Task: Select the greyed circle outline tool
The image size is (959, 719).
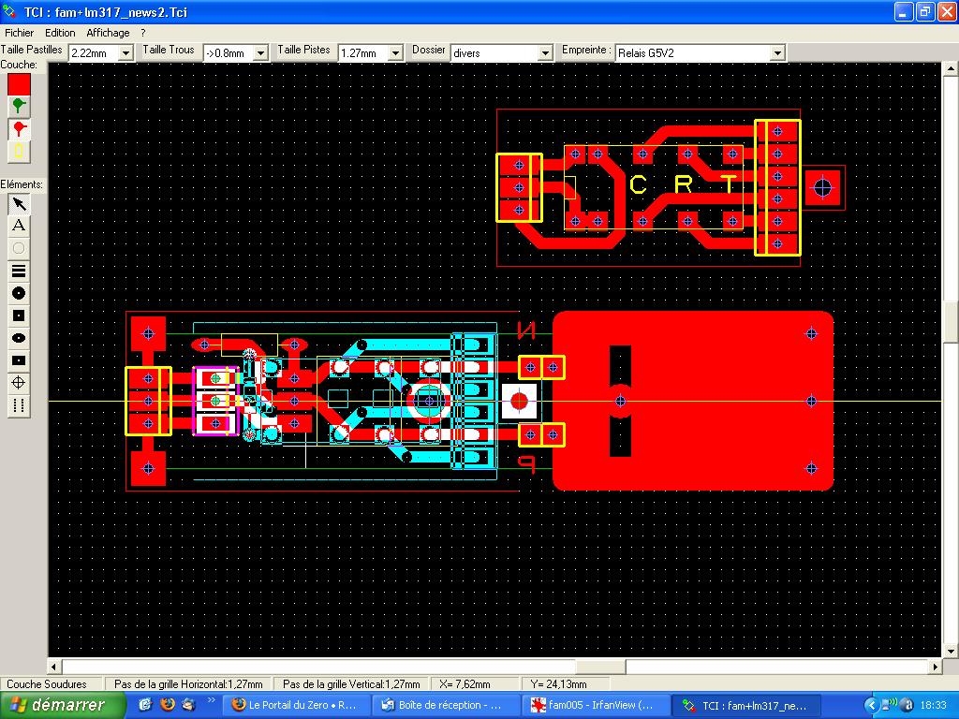Action: (x=19, y=248)
